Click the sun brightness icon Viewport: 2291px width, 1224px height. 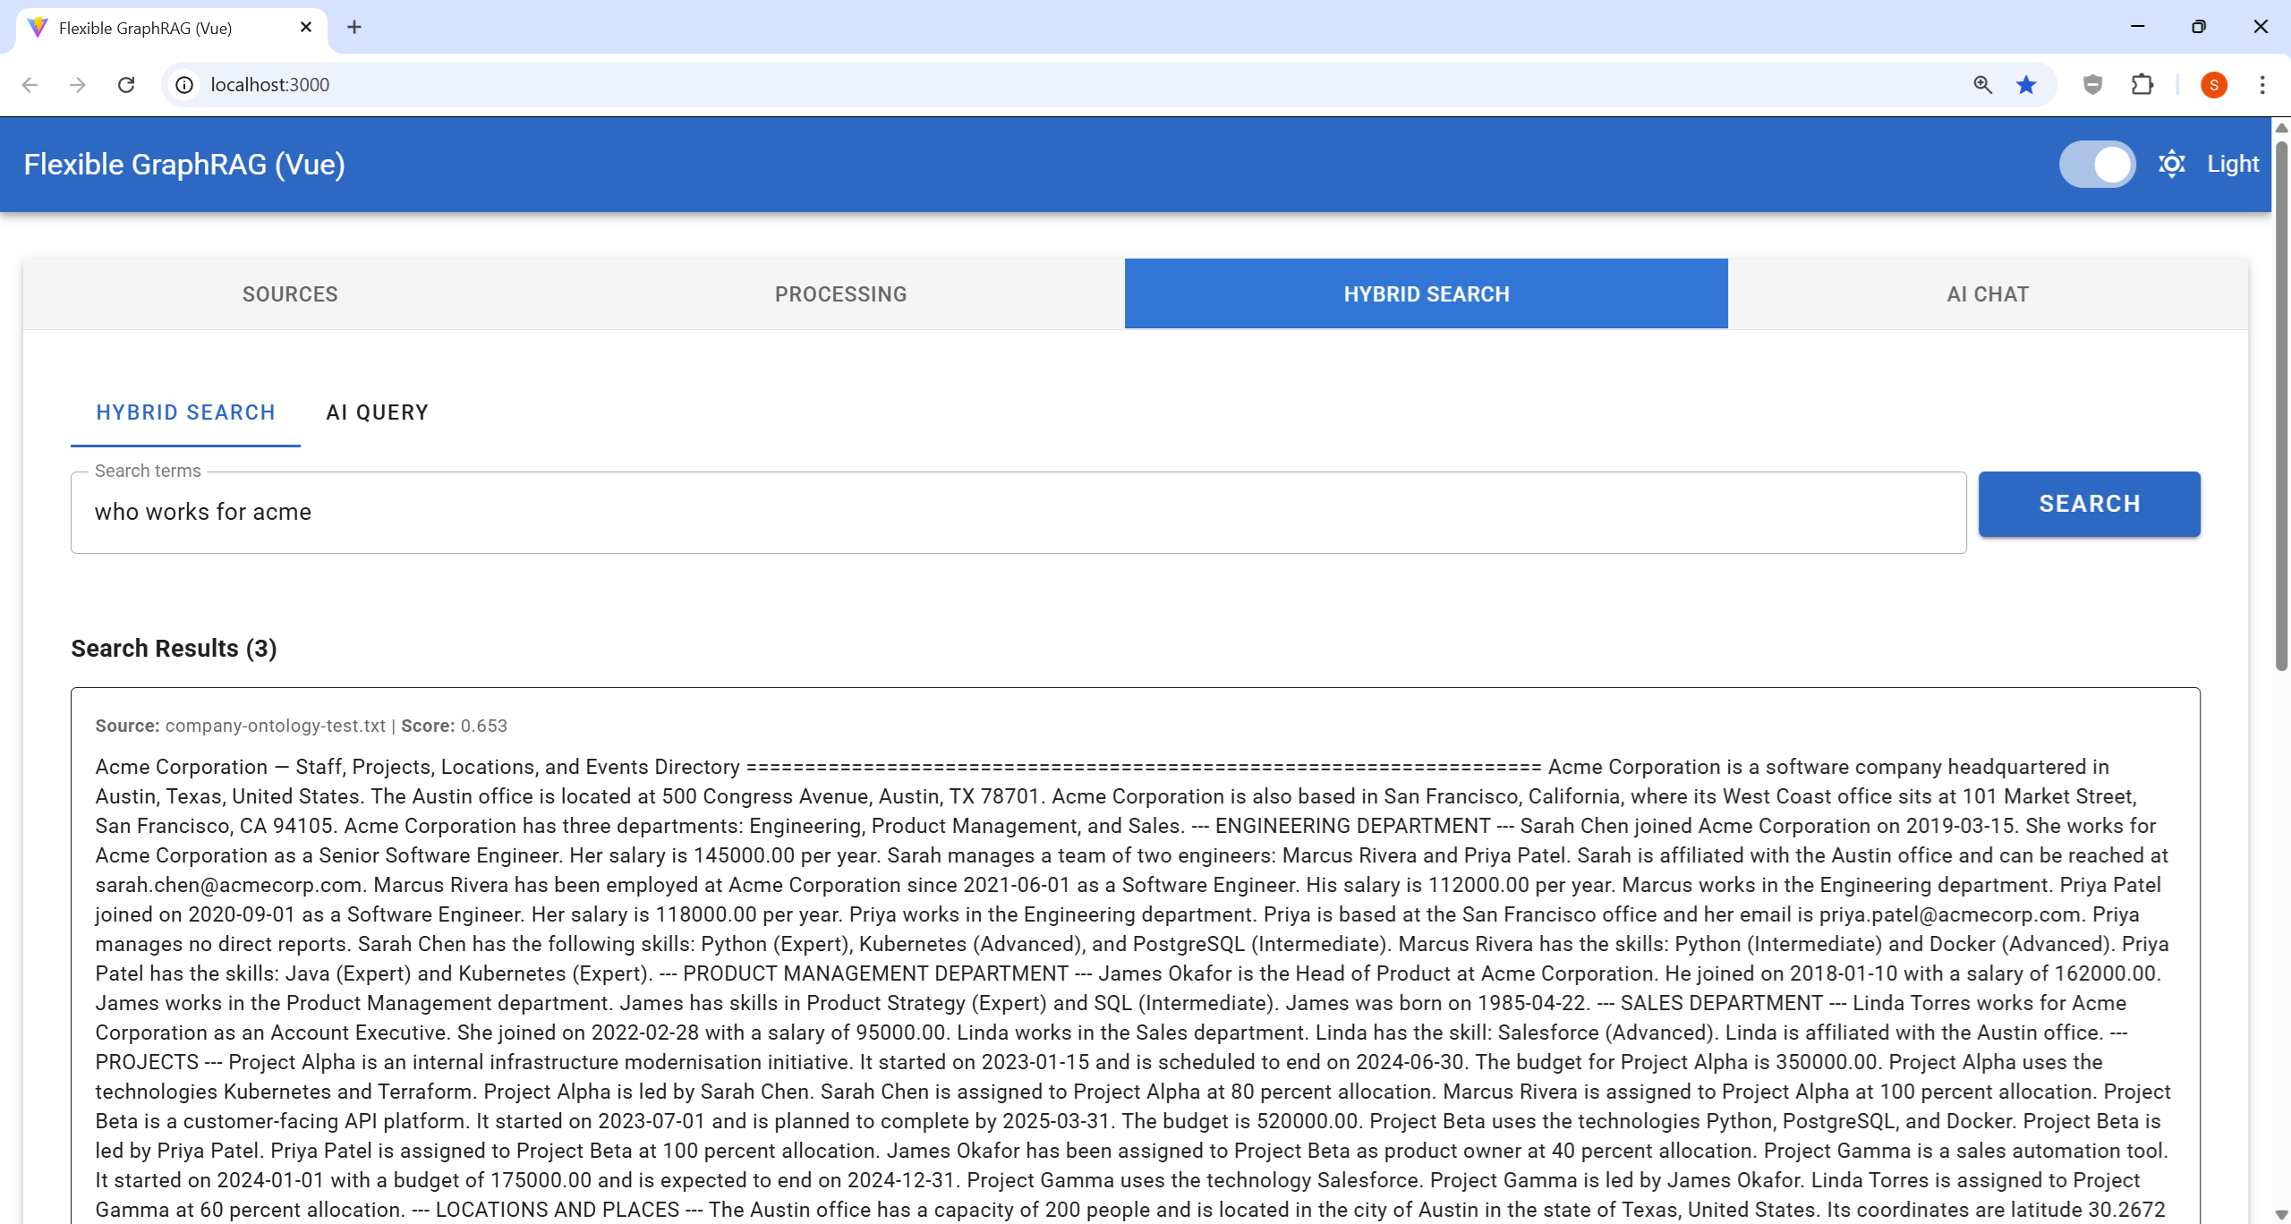click(2172, 165)
